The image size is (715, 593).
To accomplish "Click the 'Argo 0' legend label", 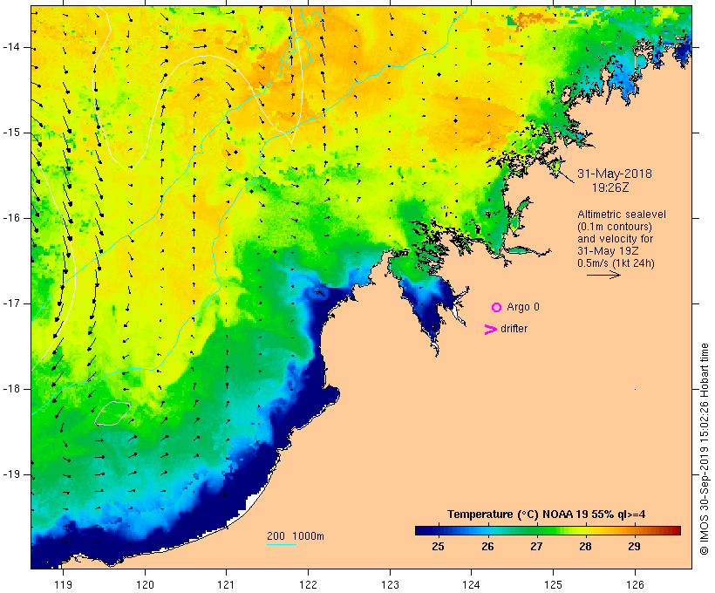I will (523, 307).
